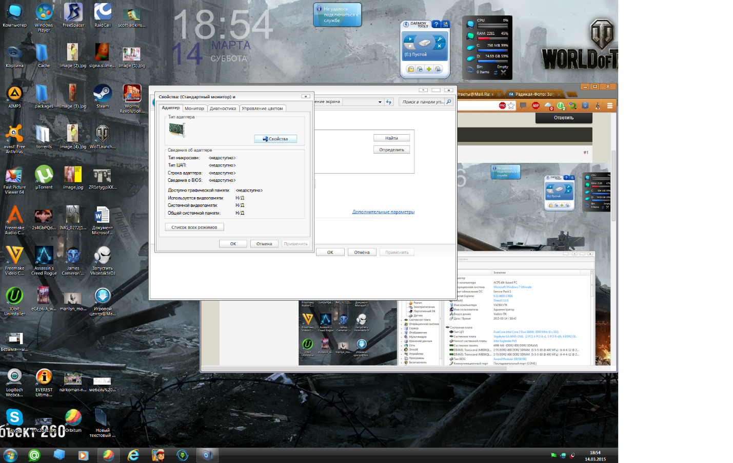Image resolution: width=733 pixels, height=463 pixels.
Task: Click the Ответить button in the browser page
Action: pos(564,118)
